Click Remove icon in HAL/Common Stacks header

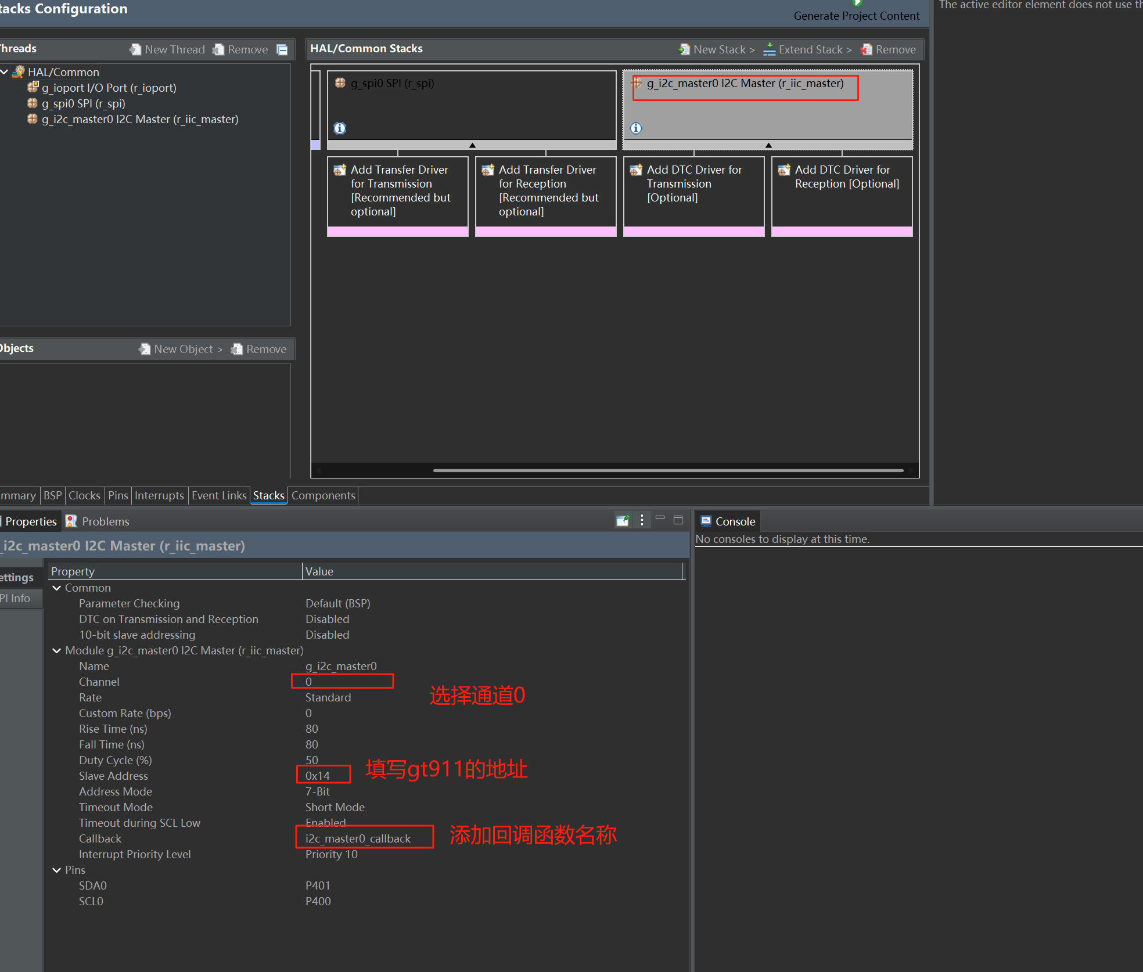[867, 49]
